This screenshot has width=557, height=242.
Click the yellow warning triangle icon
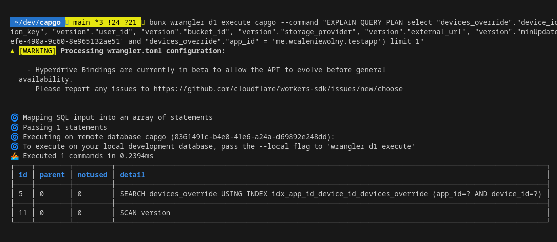(13, 51)
